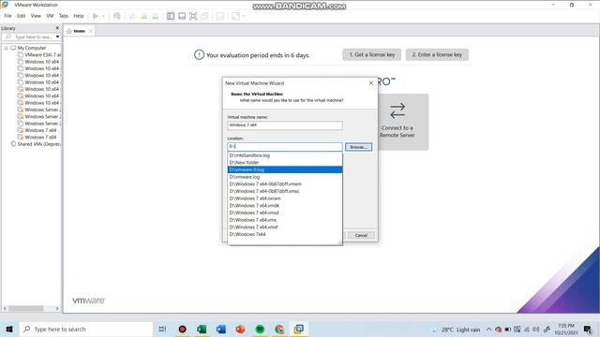Click the Enter a license key button

click(x=437, y=55)
